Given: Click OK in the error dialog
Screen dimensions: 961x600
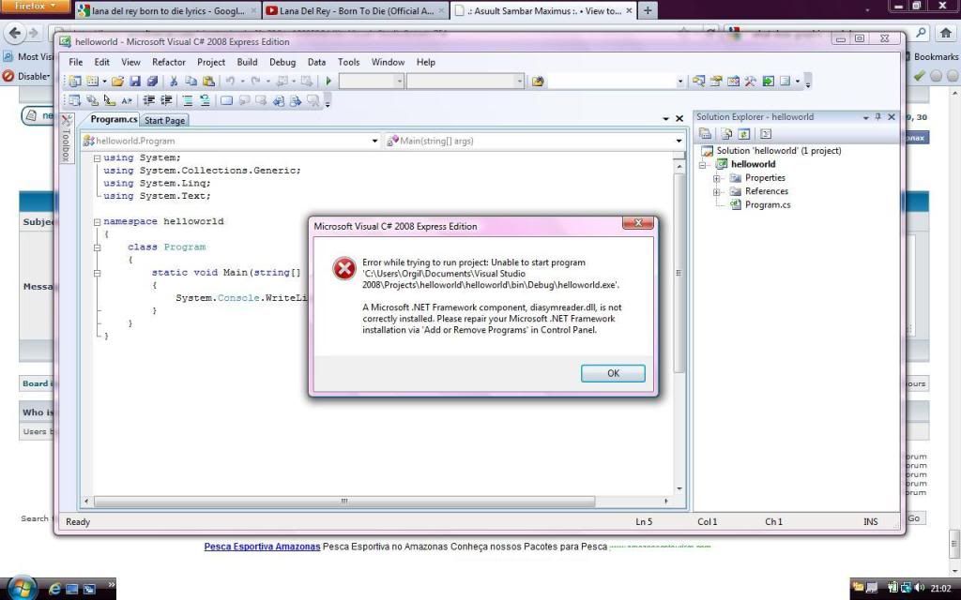Looking at the screenshot, I should coord(613,373).
